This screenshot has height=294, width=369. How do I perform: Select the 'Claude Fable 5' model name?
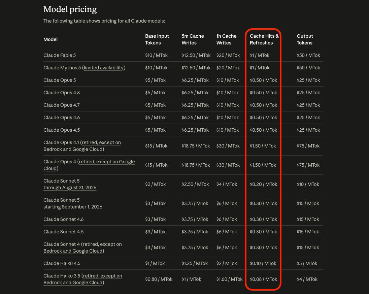click(x=60, y=55)
